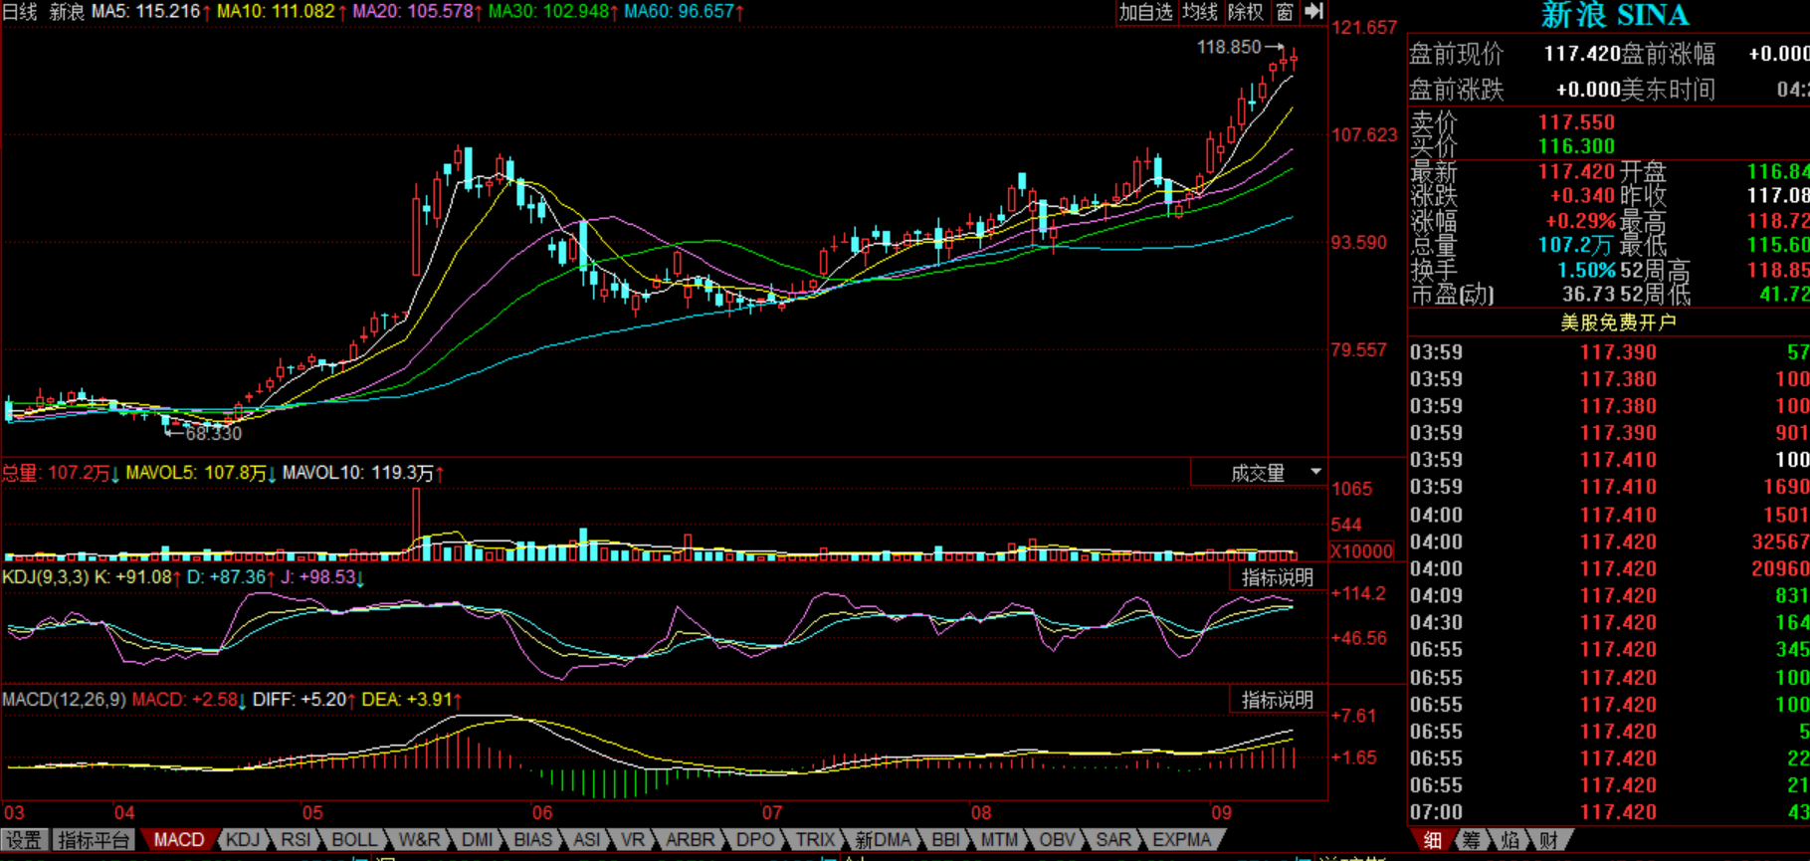Screen dimensions: 1810x861
Task: Switch to the MTM indicator tab
Action: (x=999, y=840)
